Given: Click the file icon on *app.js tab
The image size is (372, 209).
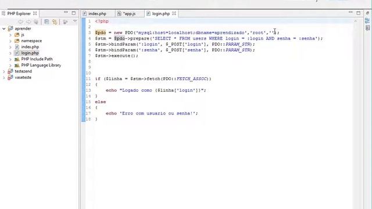Looking at the screenshot, I should (119, 14).
